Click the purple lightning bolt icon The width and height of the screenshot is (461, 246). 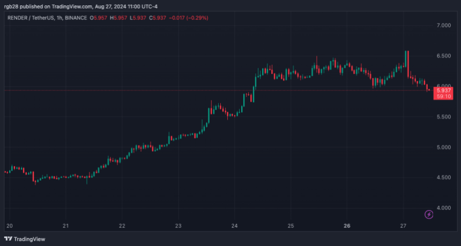click(429, 214)
